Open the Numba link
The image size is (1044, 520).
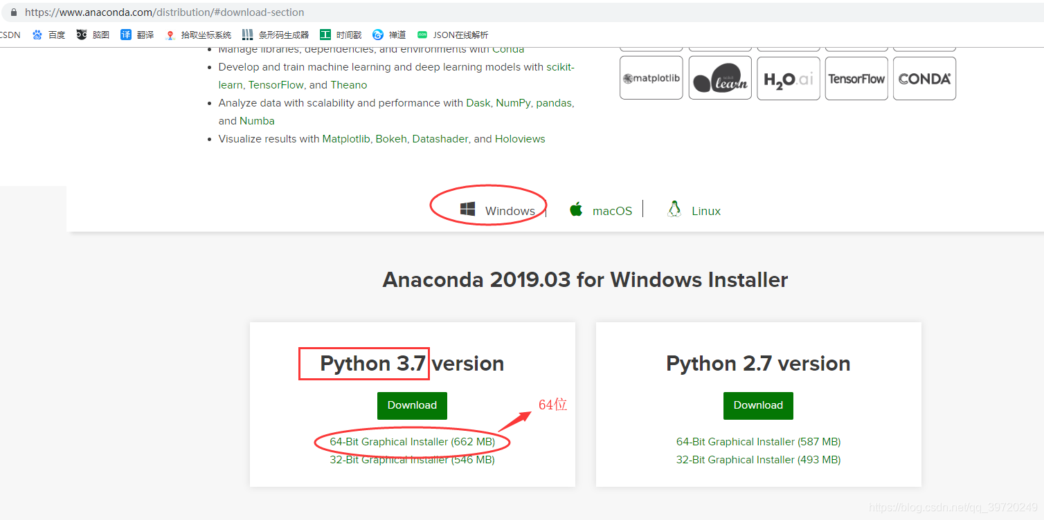(258, 121)
